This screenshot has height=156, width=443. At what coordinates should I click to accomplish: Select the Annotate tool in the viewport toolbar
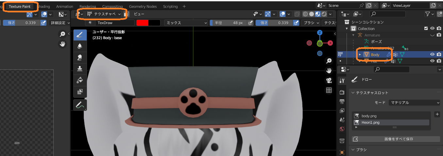[x=80, y=105]
